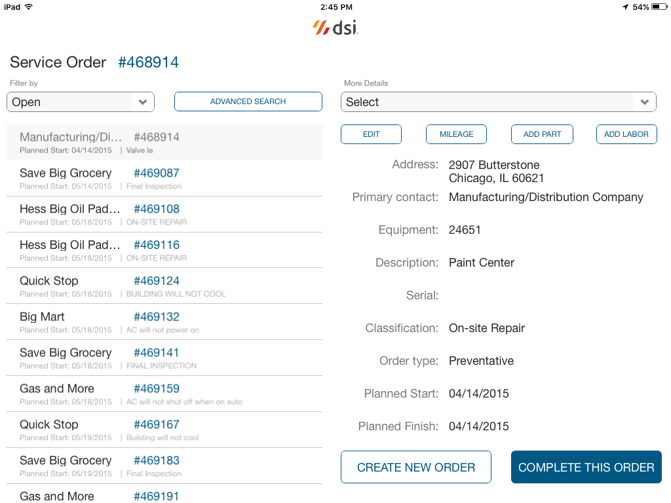Viewport: 671px width, 503px height.
Task: Tap the address 2907 Butterstone
Action: [x=494, y=164]
